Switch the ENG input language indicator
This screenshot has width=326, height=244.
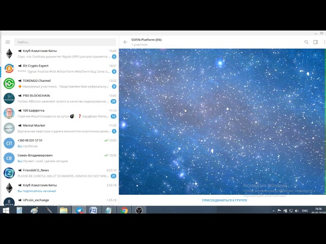click(x=305, y=211)
